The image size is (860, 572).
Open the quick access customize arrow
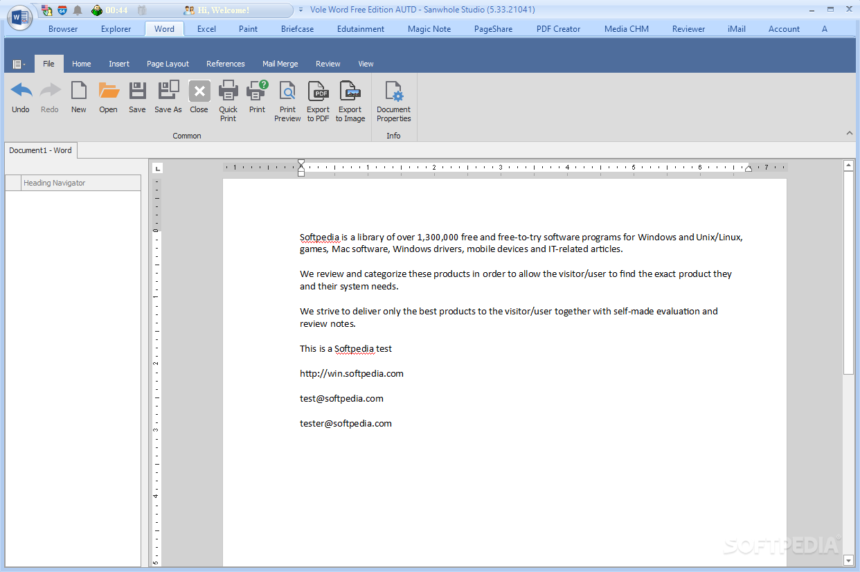[x=301, y=10]
